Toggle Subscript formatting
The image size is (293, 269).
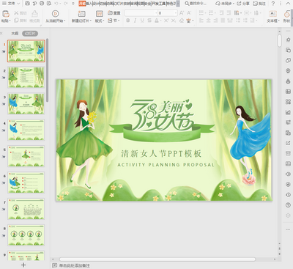173,21
